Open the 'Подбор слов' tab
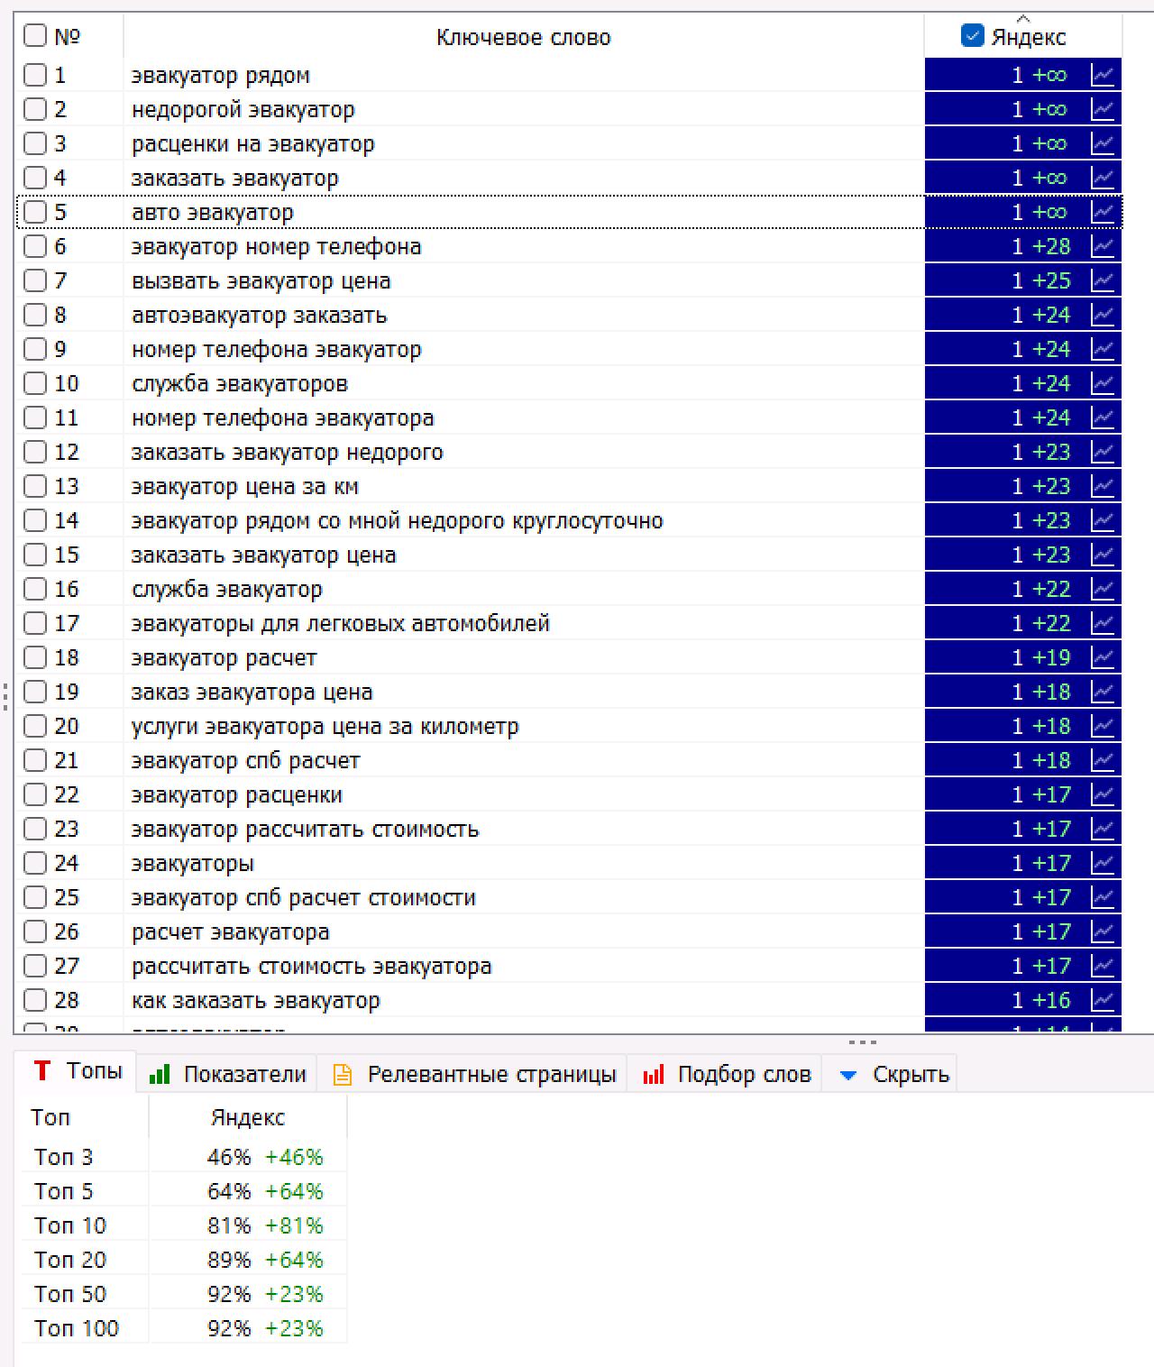Viewport: 1154px width, 1367px height. [x=728, y=1074]
